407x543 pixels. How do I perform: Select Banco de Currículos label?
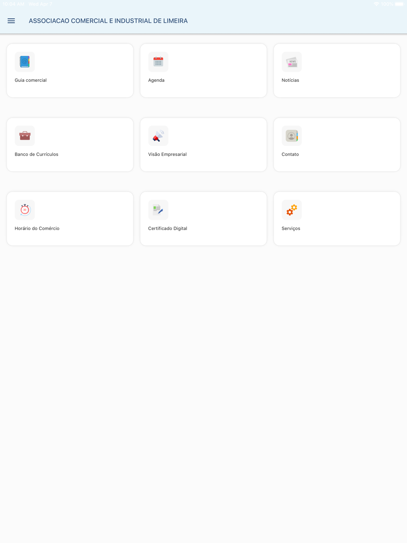click(x=37, y=154)
